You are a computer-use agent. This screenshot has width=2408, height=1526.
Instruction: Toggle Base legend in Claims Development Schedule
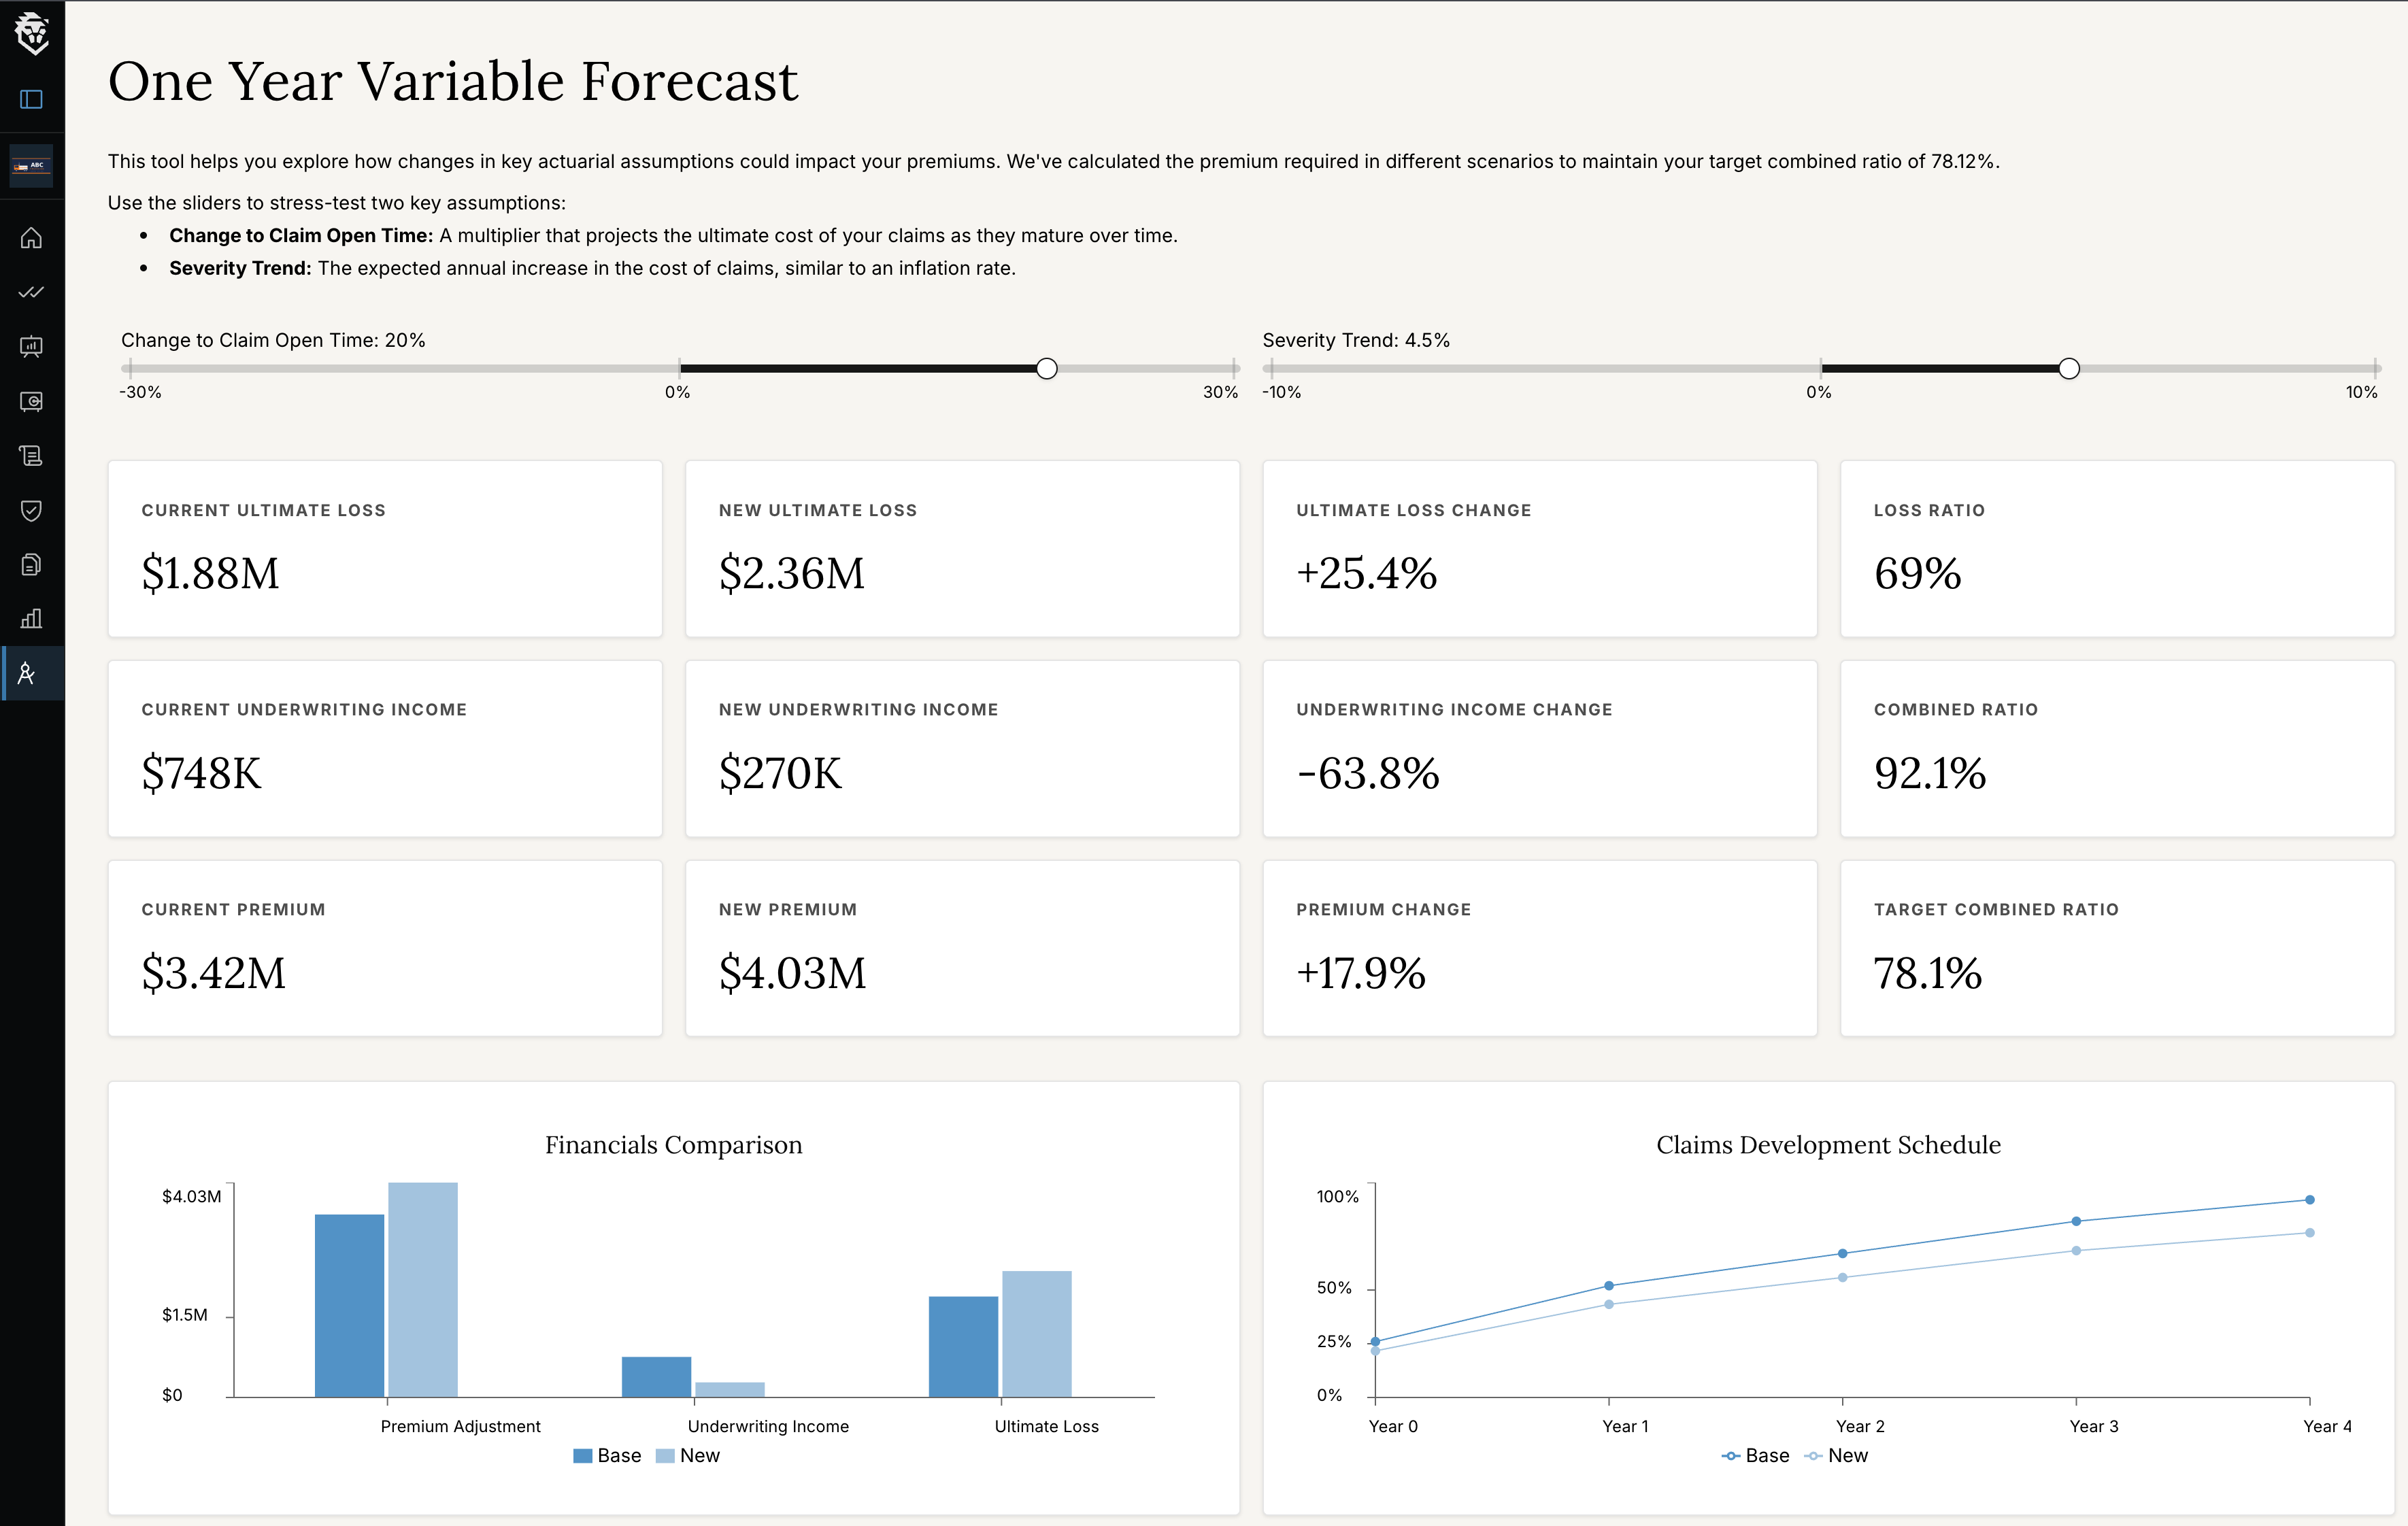(1755, 1456)
